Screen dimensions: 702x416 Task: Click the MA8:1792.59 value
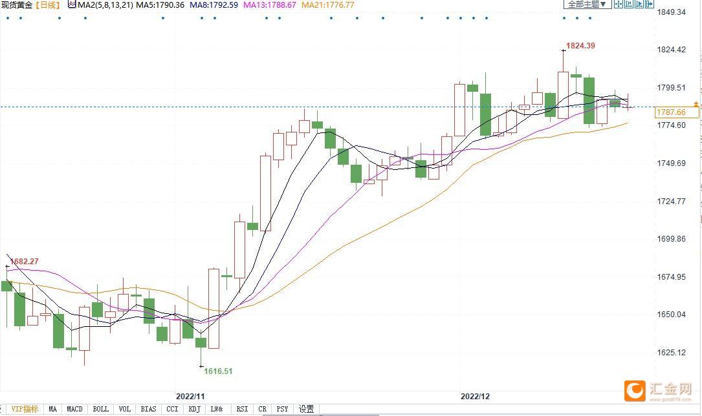214,5
